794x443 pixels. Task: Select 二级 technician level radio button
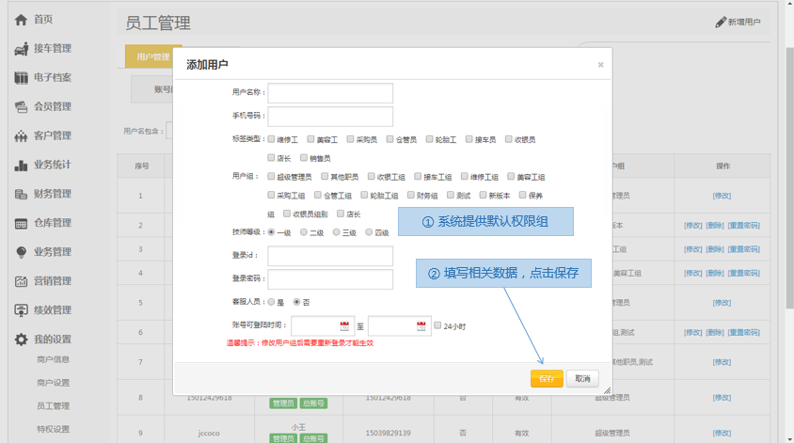pos(304,232)
